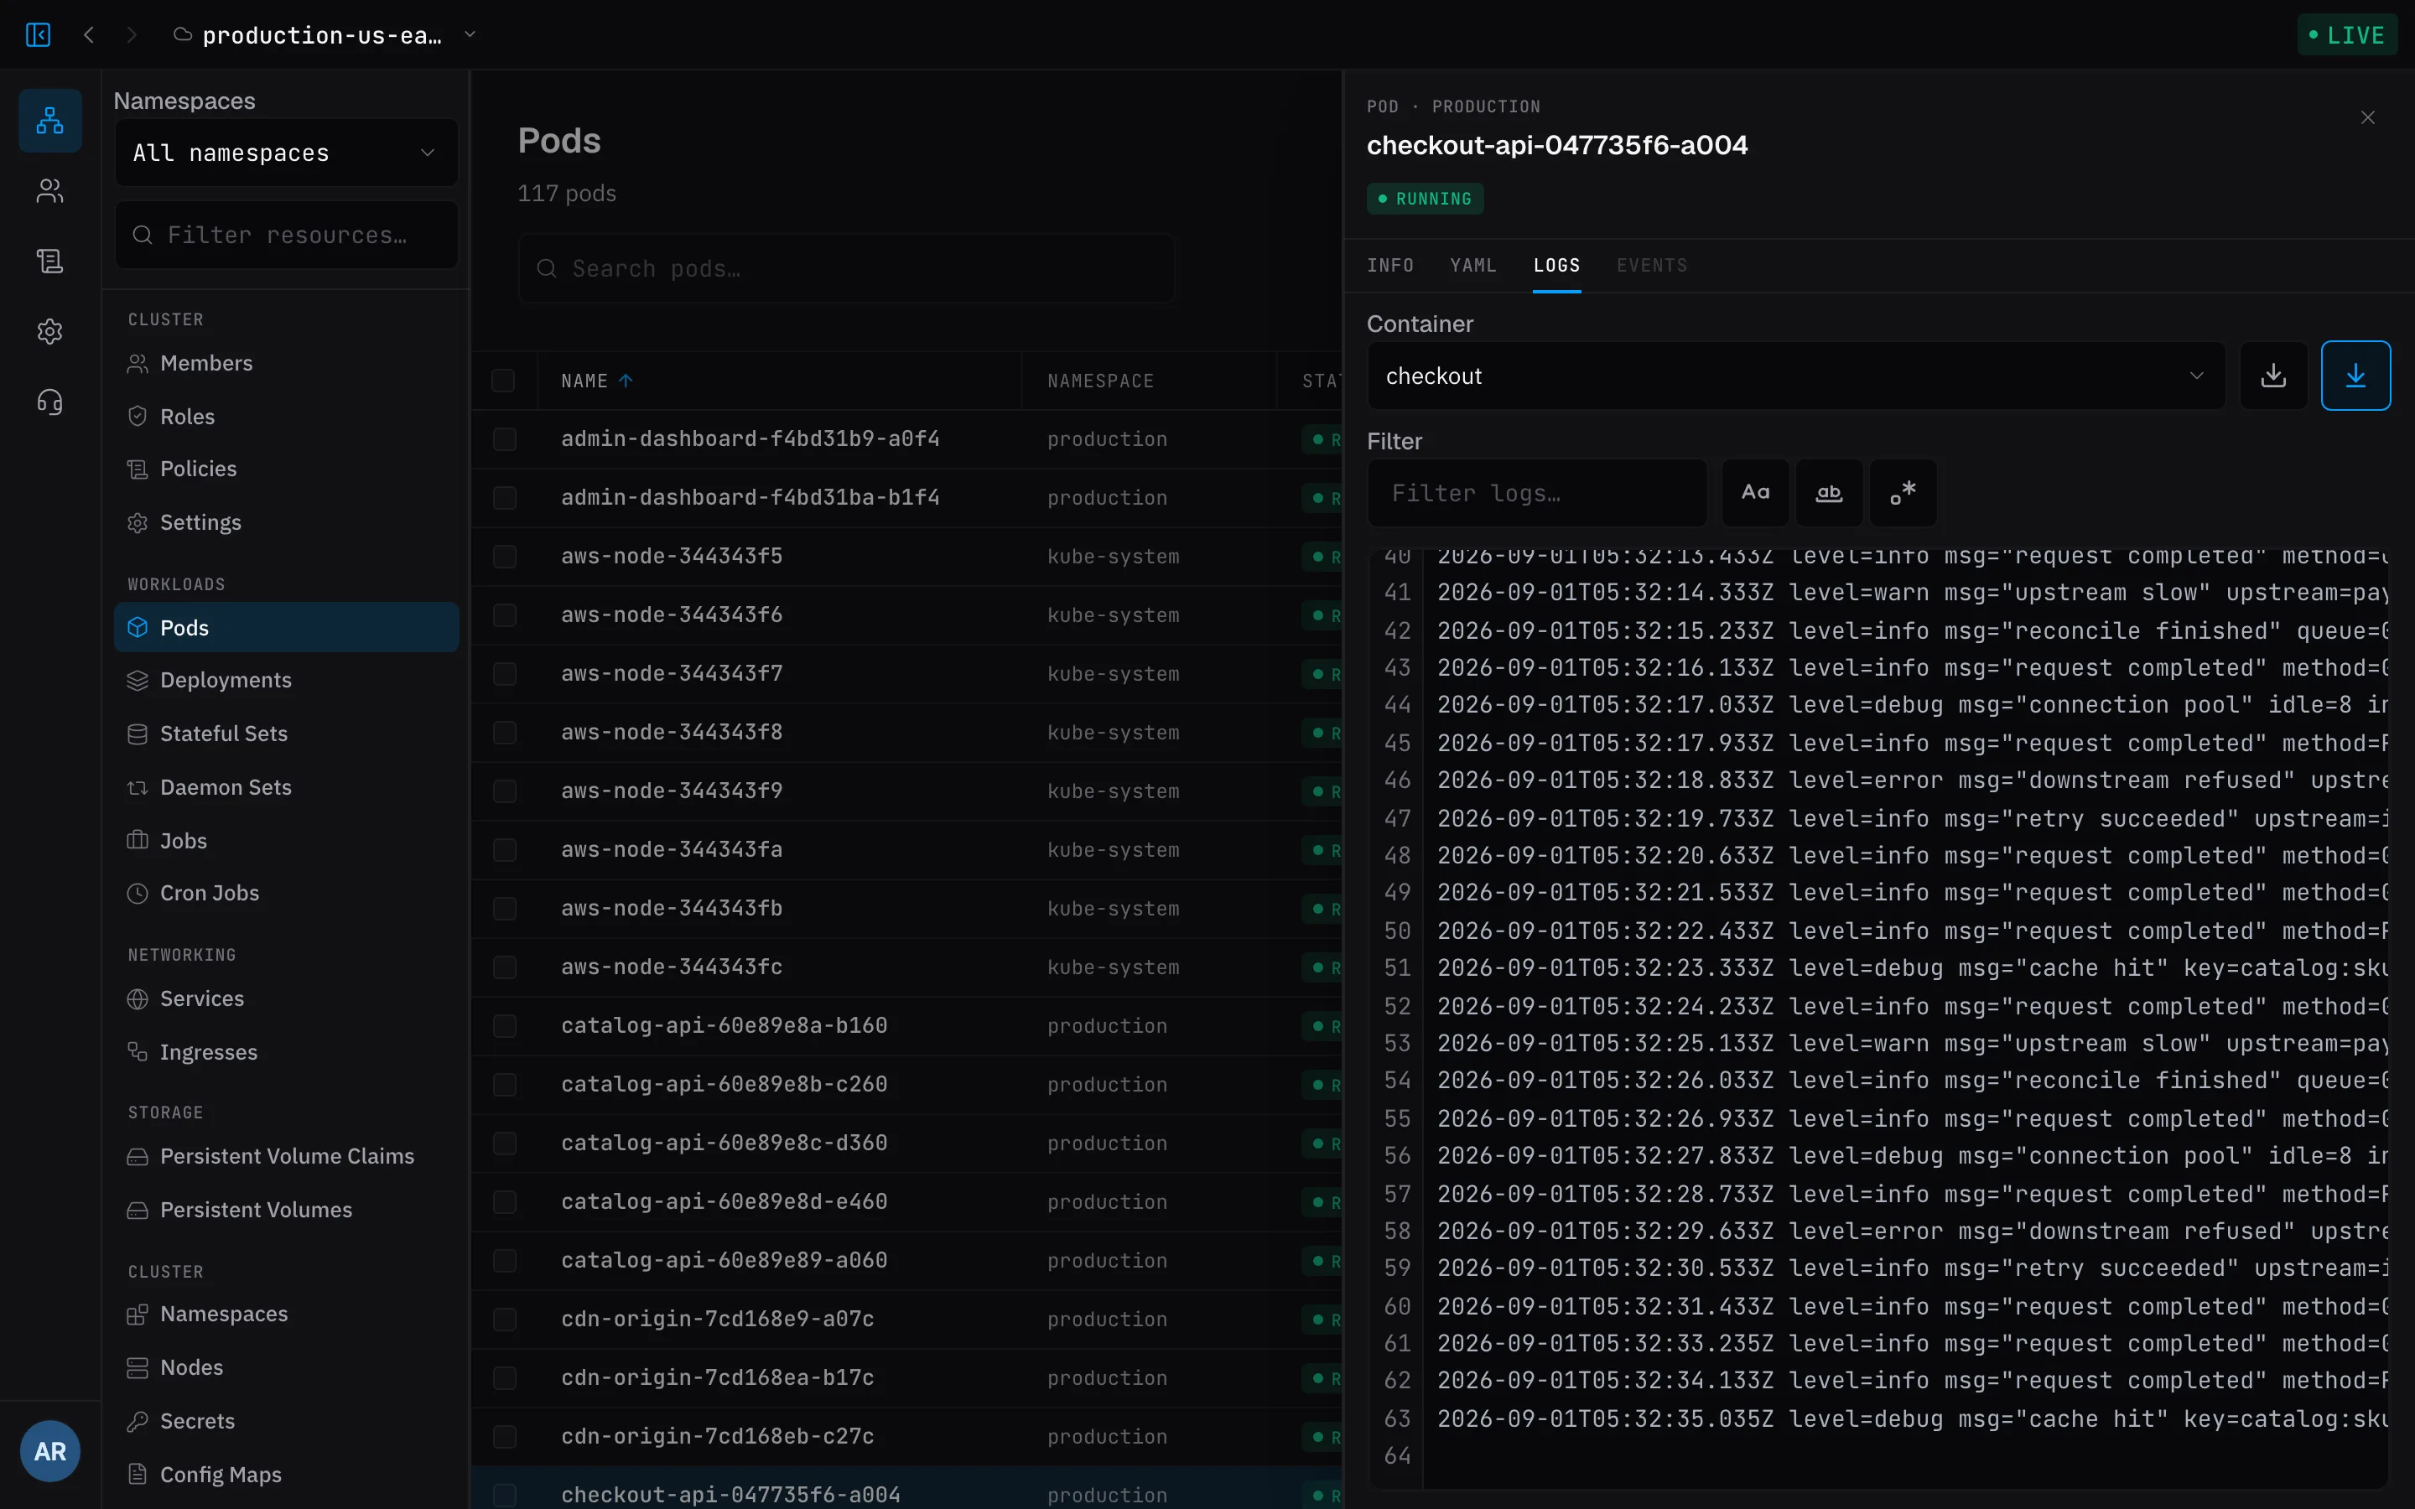This screenshot has height=1509, width=2415.
Task: Go back with the left arrow
Action: (89, 35)
